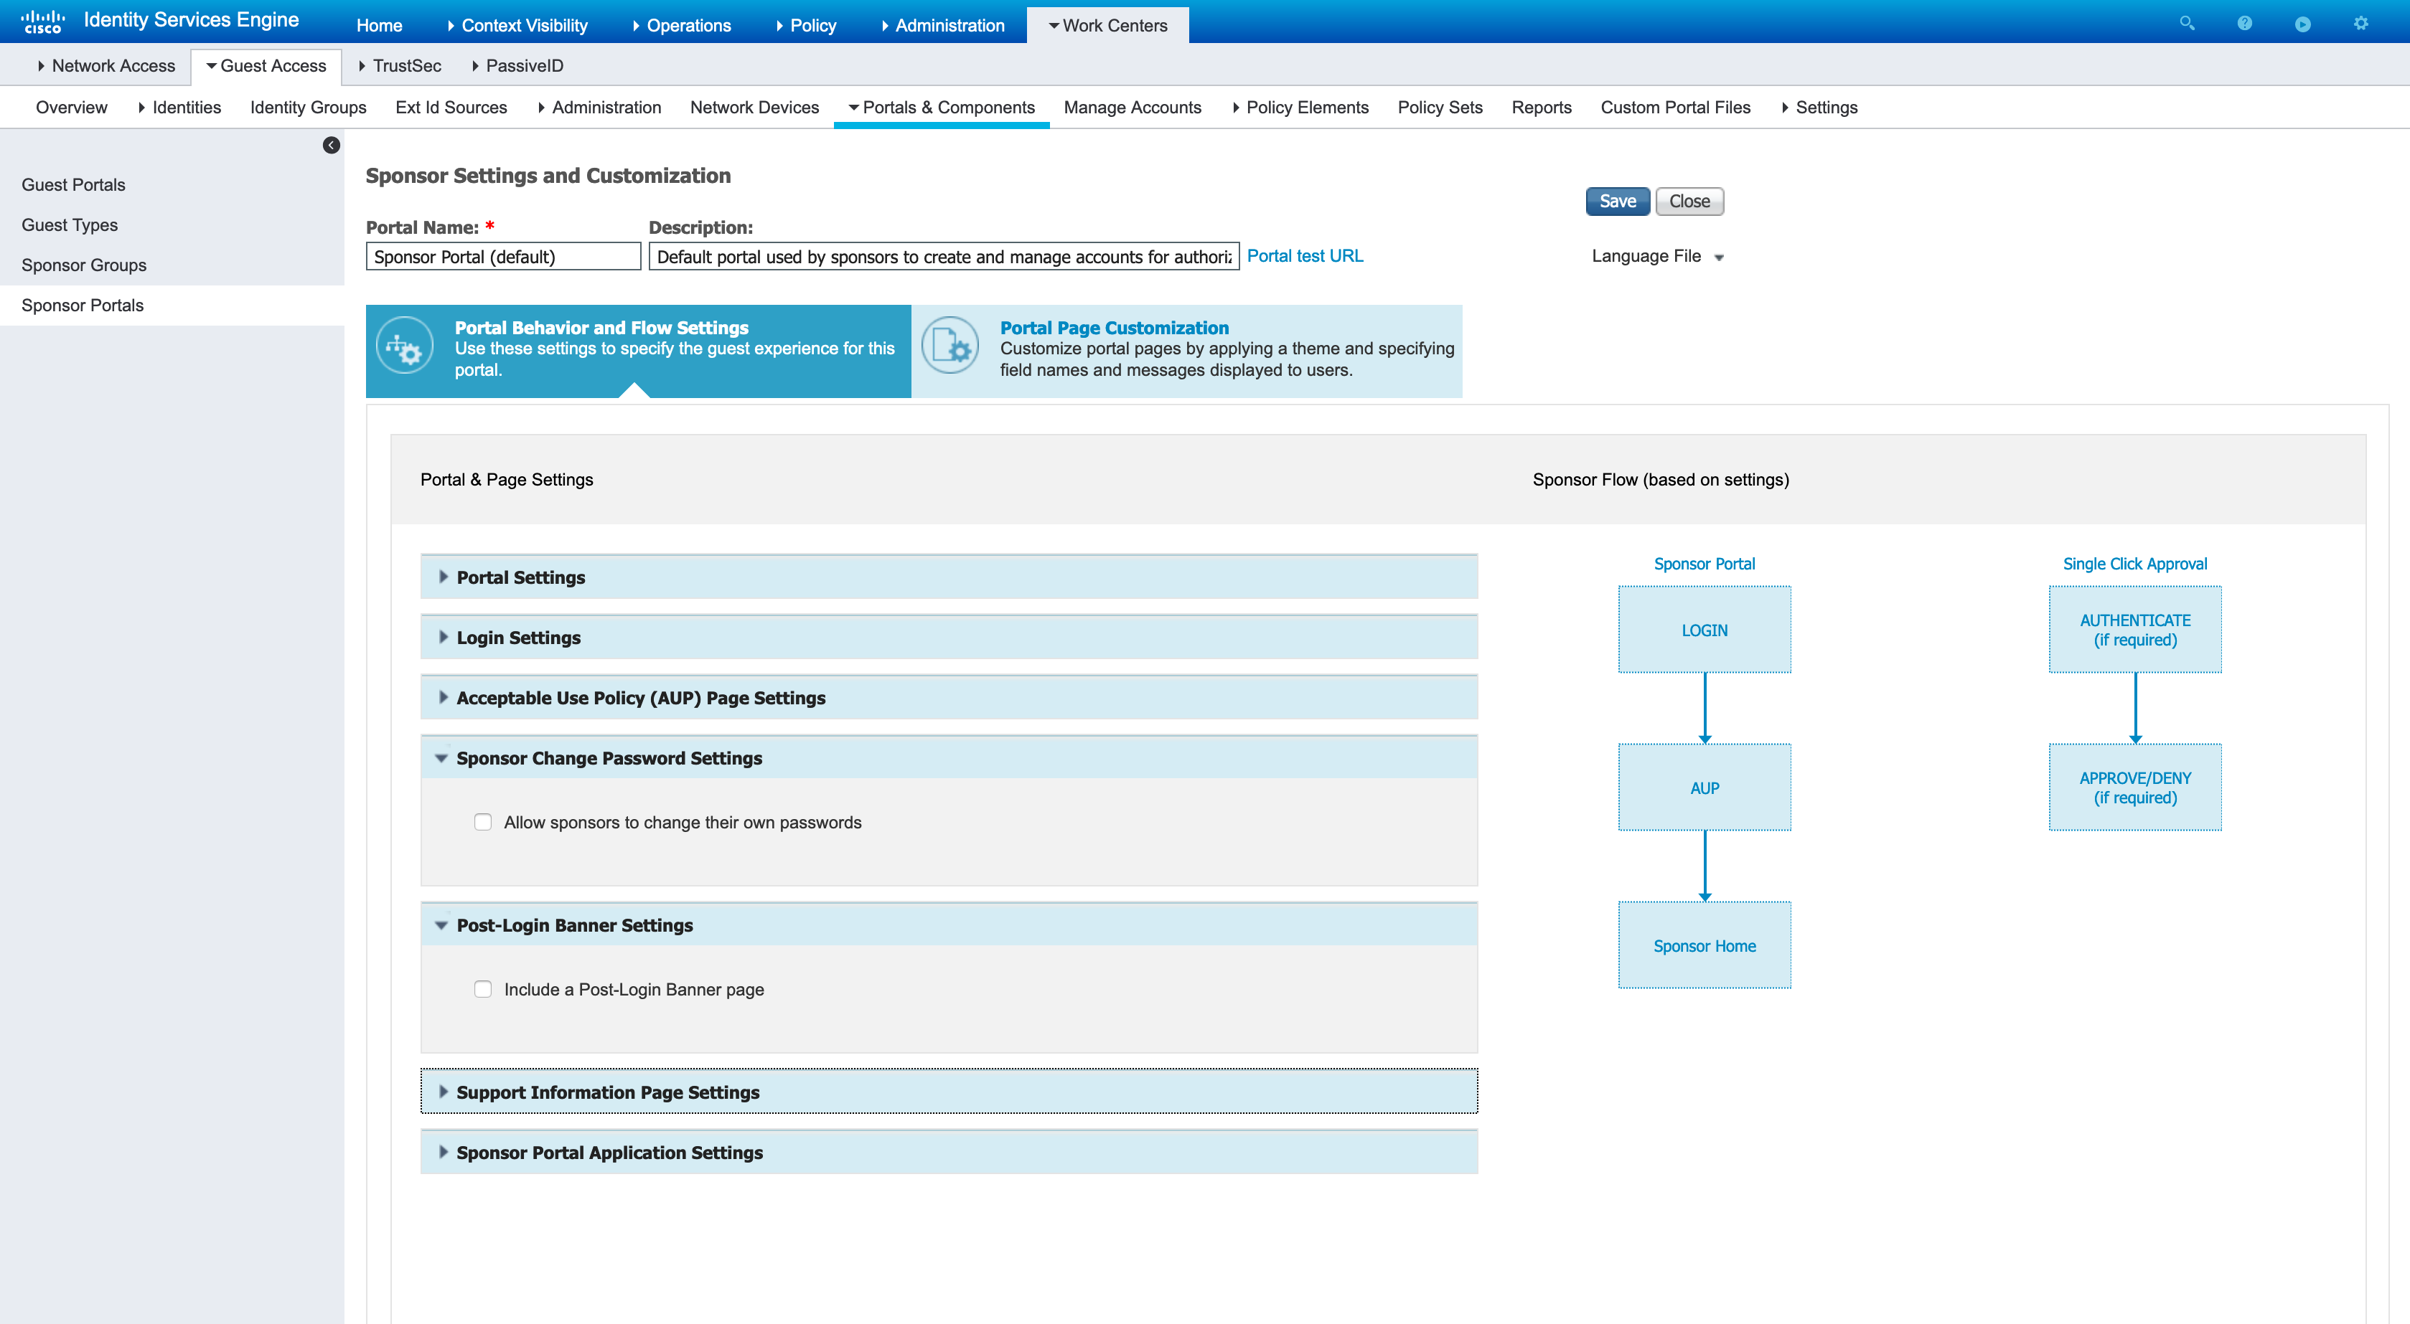Check Include a Post-Login Banner page

(483, 989)
